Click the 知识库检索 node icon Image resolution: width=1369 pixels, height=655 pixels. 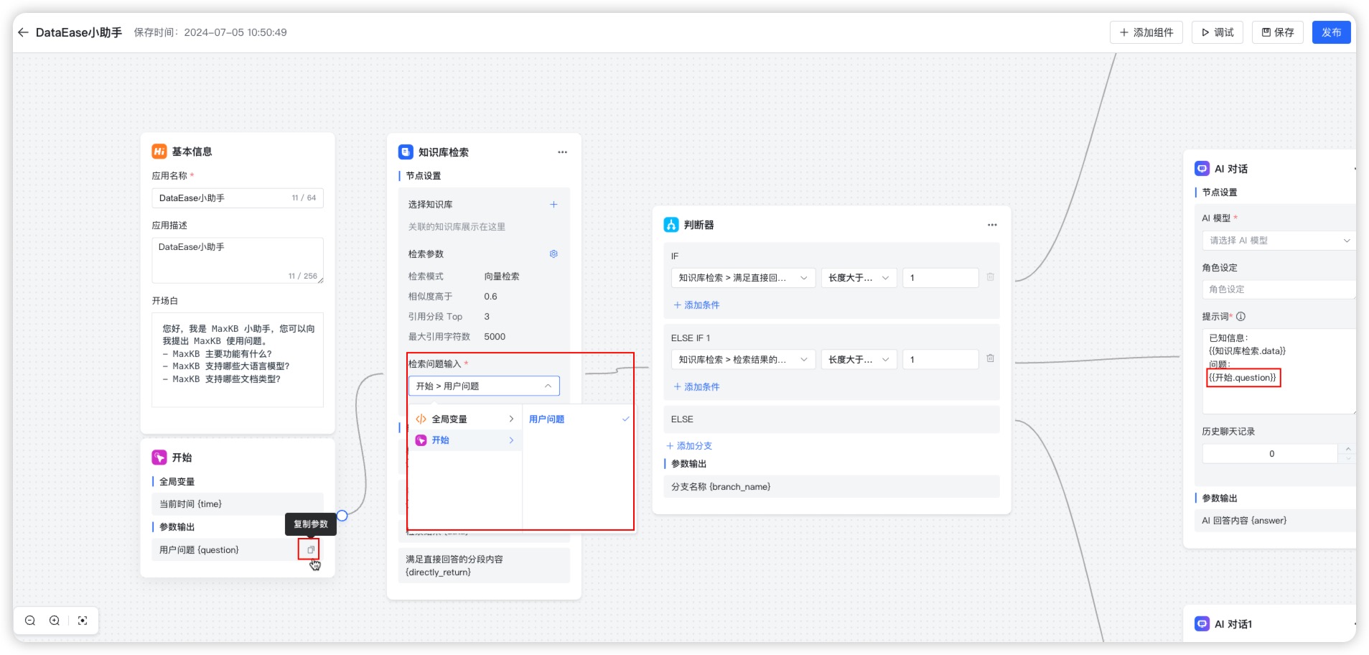(406, 152)
